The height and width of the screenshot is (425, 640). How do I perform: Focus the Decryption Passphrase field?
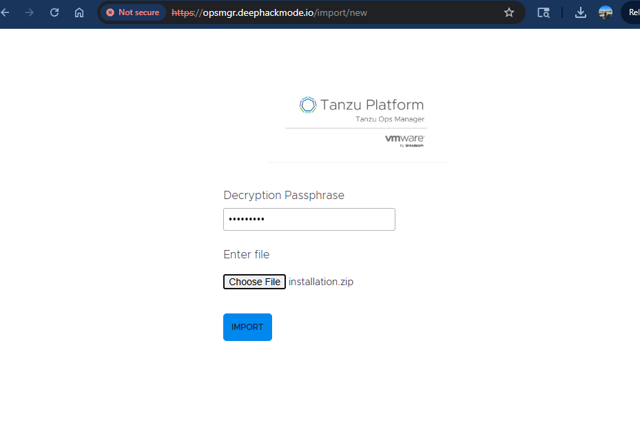click(309, 219)
